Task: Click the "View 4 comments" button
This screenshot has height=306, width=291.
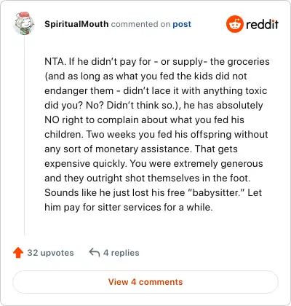Action: click(145, 282)
